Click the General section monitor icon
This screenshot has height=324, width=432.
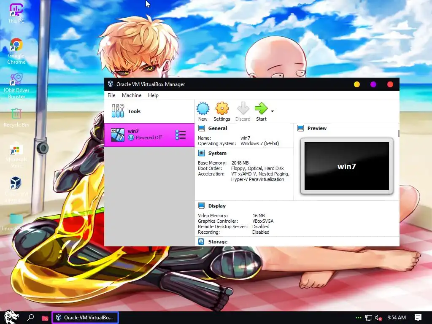pyautogui.click(x=201, y=128)
